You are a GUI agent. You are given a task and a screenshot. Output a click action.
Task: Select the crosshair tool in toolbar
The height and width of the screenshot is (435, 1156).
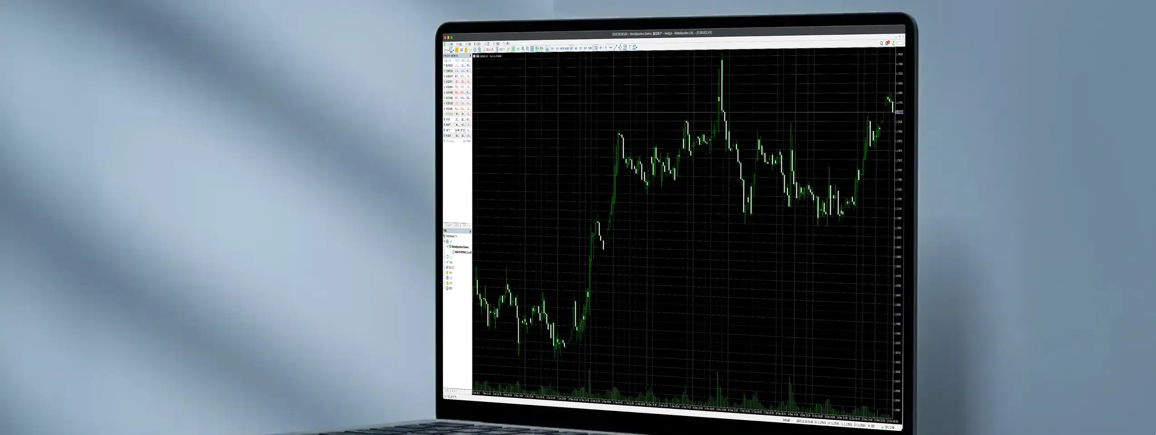[x=601, y=48]
